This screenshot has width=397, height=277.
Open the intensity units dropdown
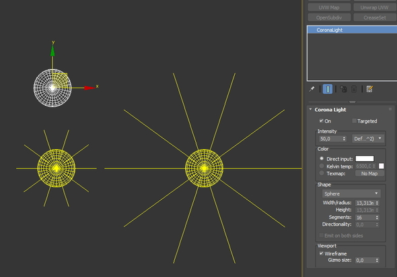(368, 139)
